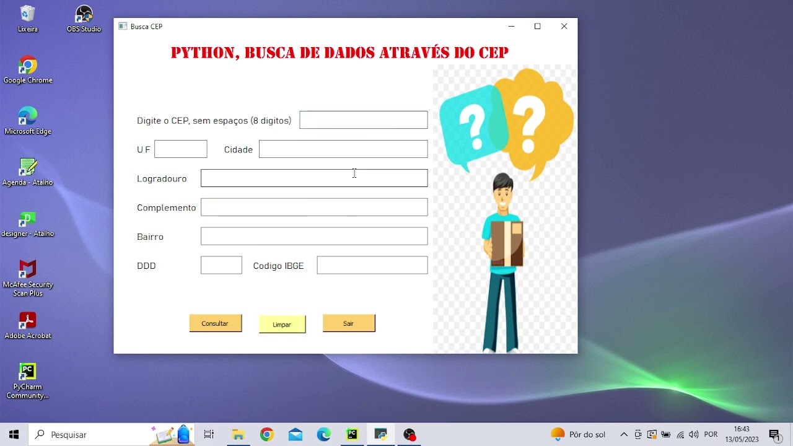
Task: Maximize the Busca CEP window
Action: [538, 26]
